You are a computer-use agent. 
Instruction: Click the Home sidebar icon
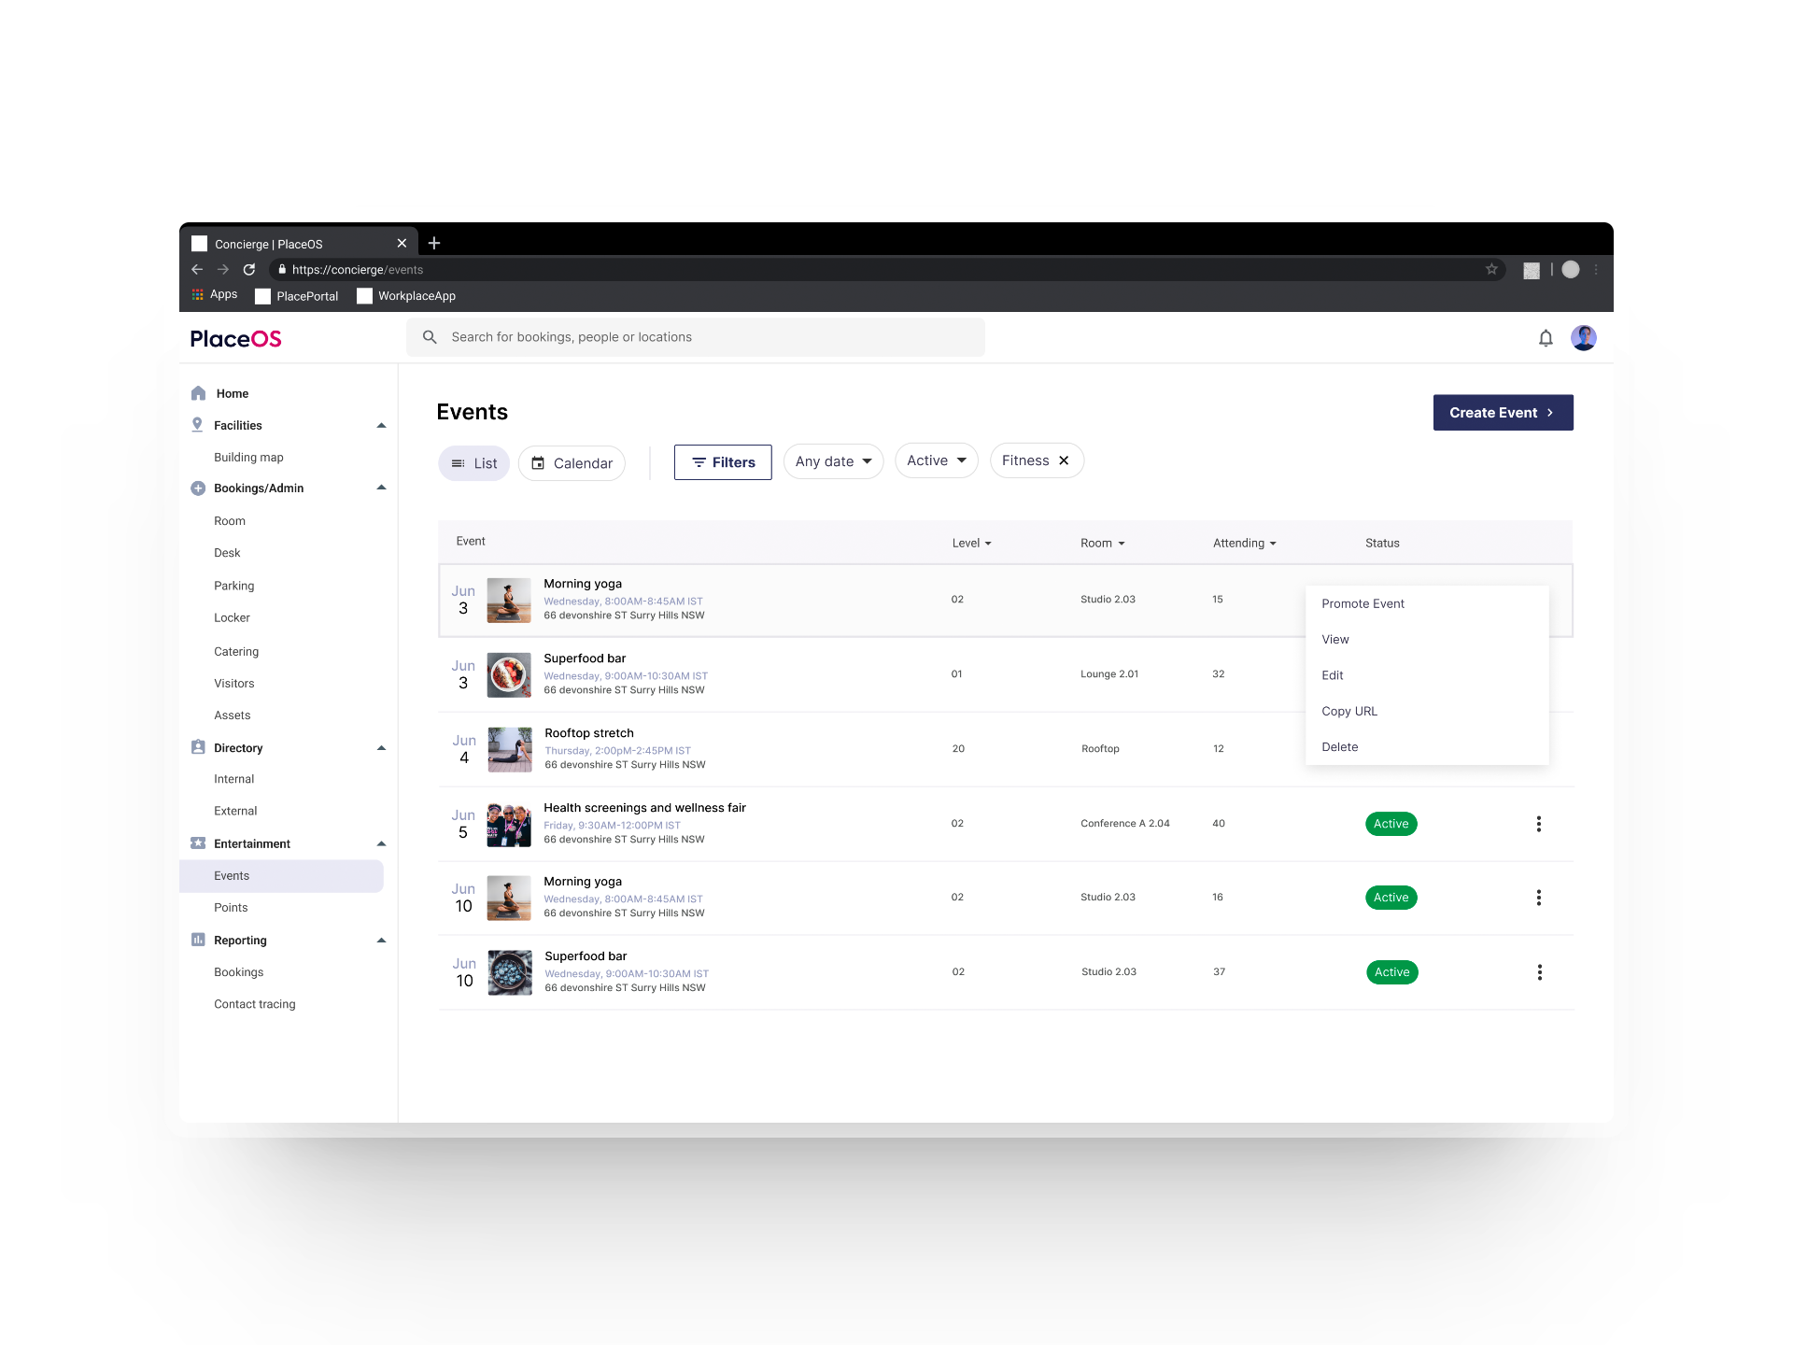(x=198, y=393)
